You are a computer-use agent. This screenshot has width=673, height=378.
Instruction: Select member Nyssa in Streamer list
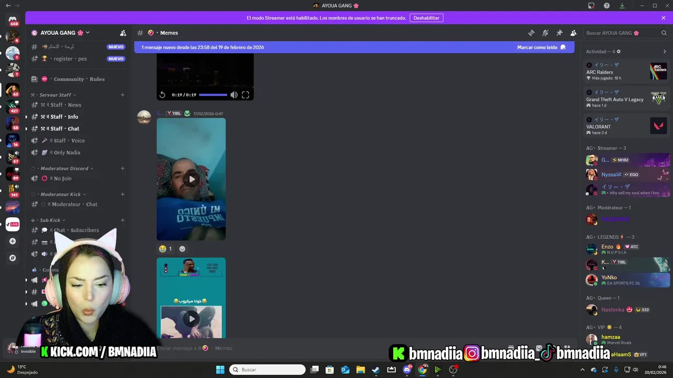pos(627,174)
